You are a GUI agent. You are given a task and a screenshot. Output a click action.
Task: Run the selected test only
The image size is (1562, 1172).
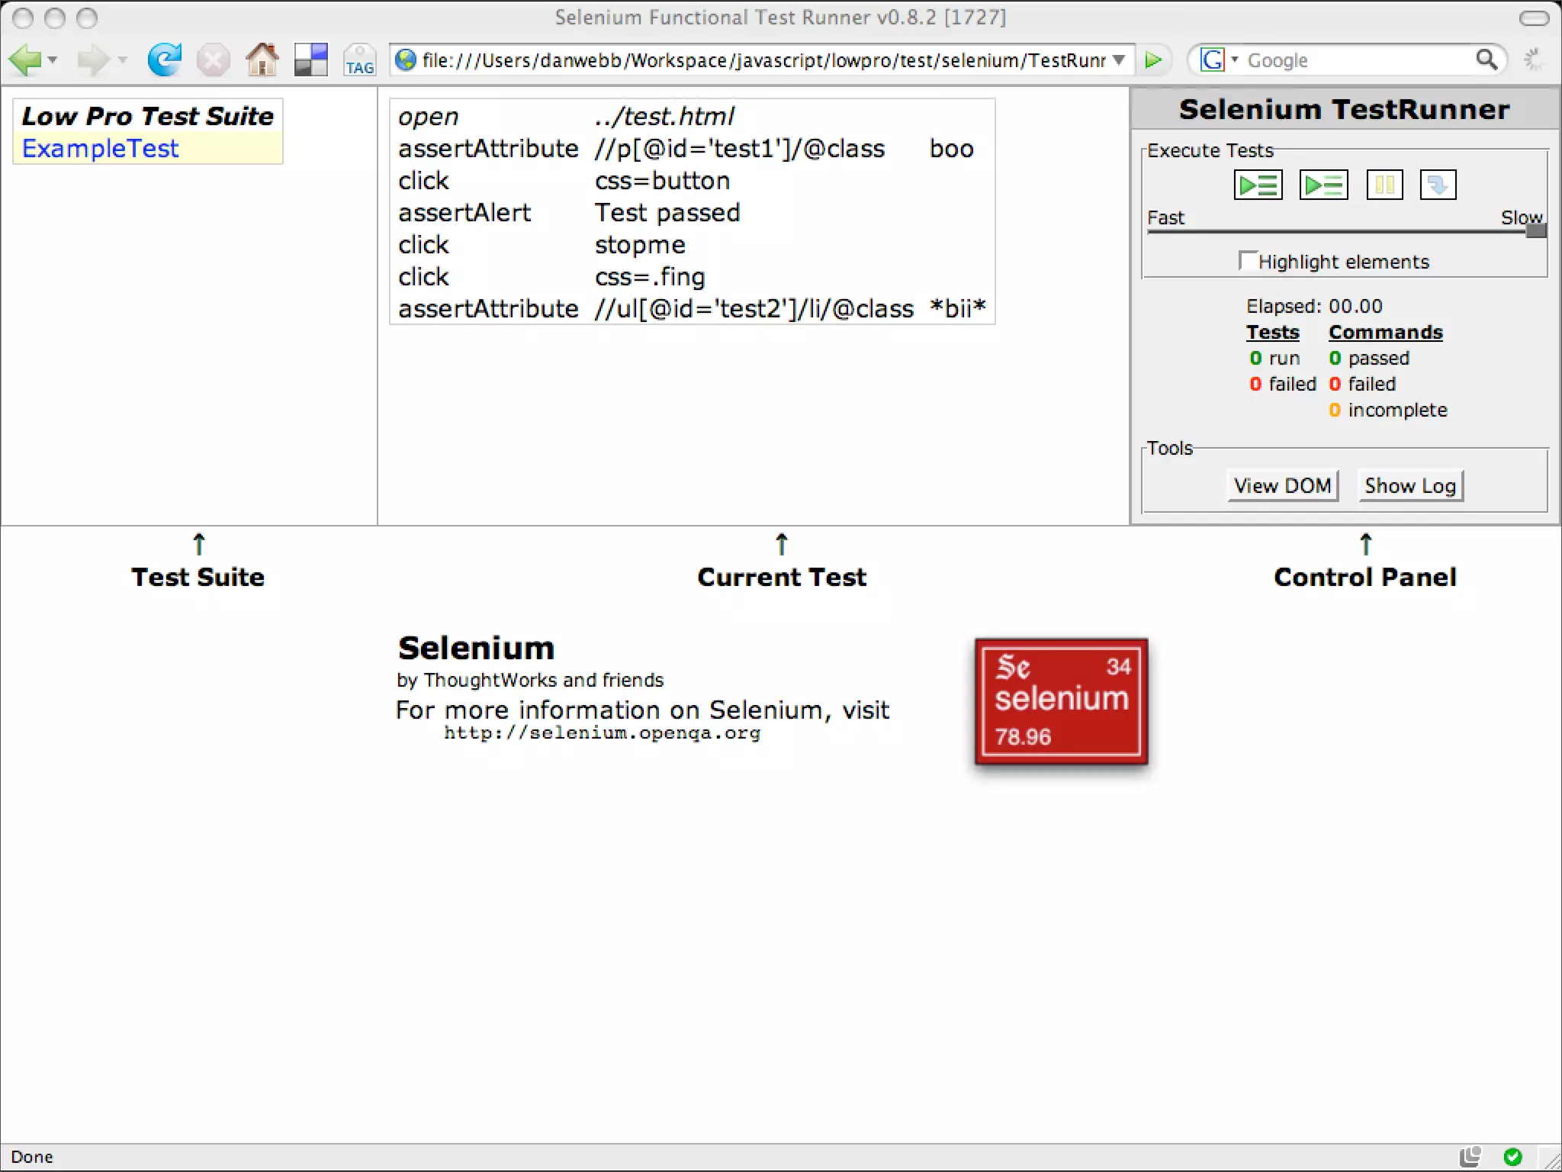(1323, 185)
